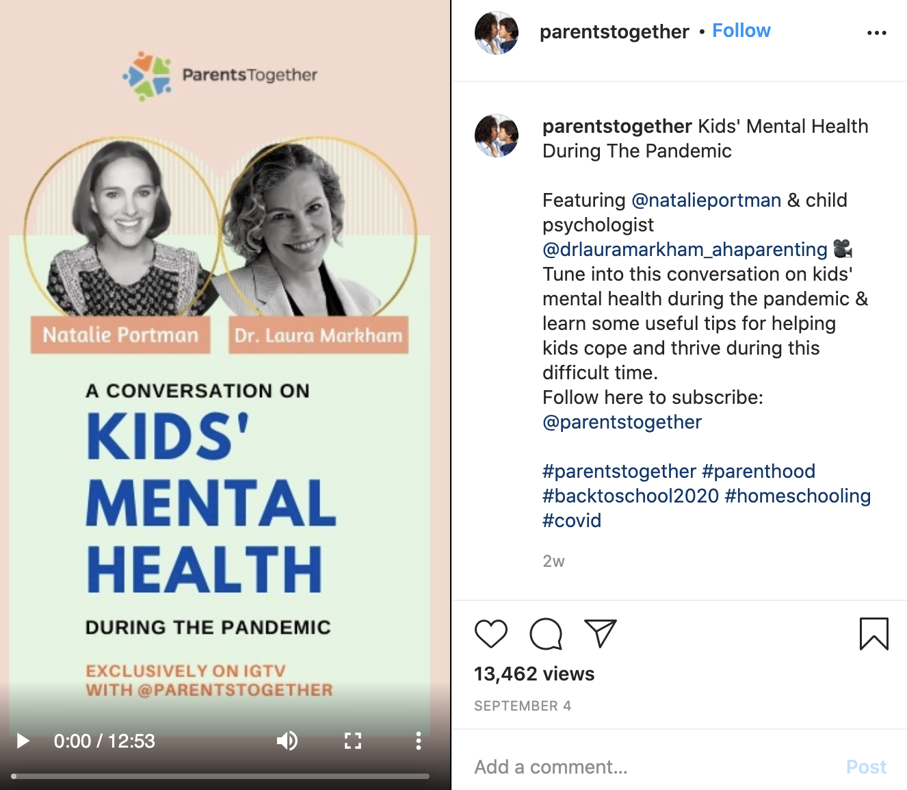Click the Post comment button

pos(866,767)
